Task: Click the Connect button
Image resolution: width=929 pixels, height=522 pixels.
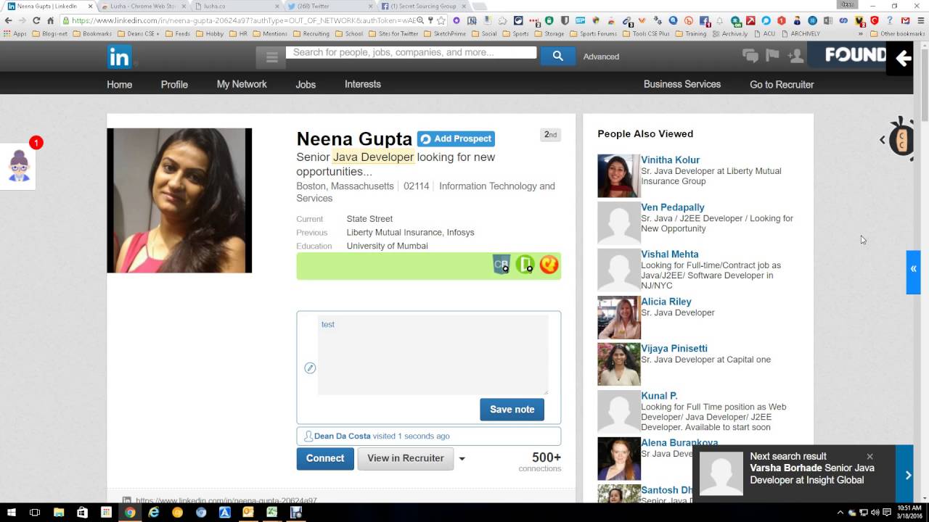Action: (325, 458)
